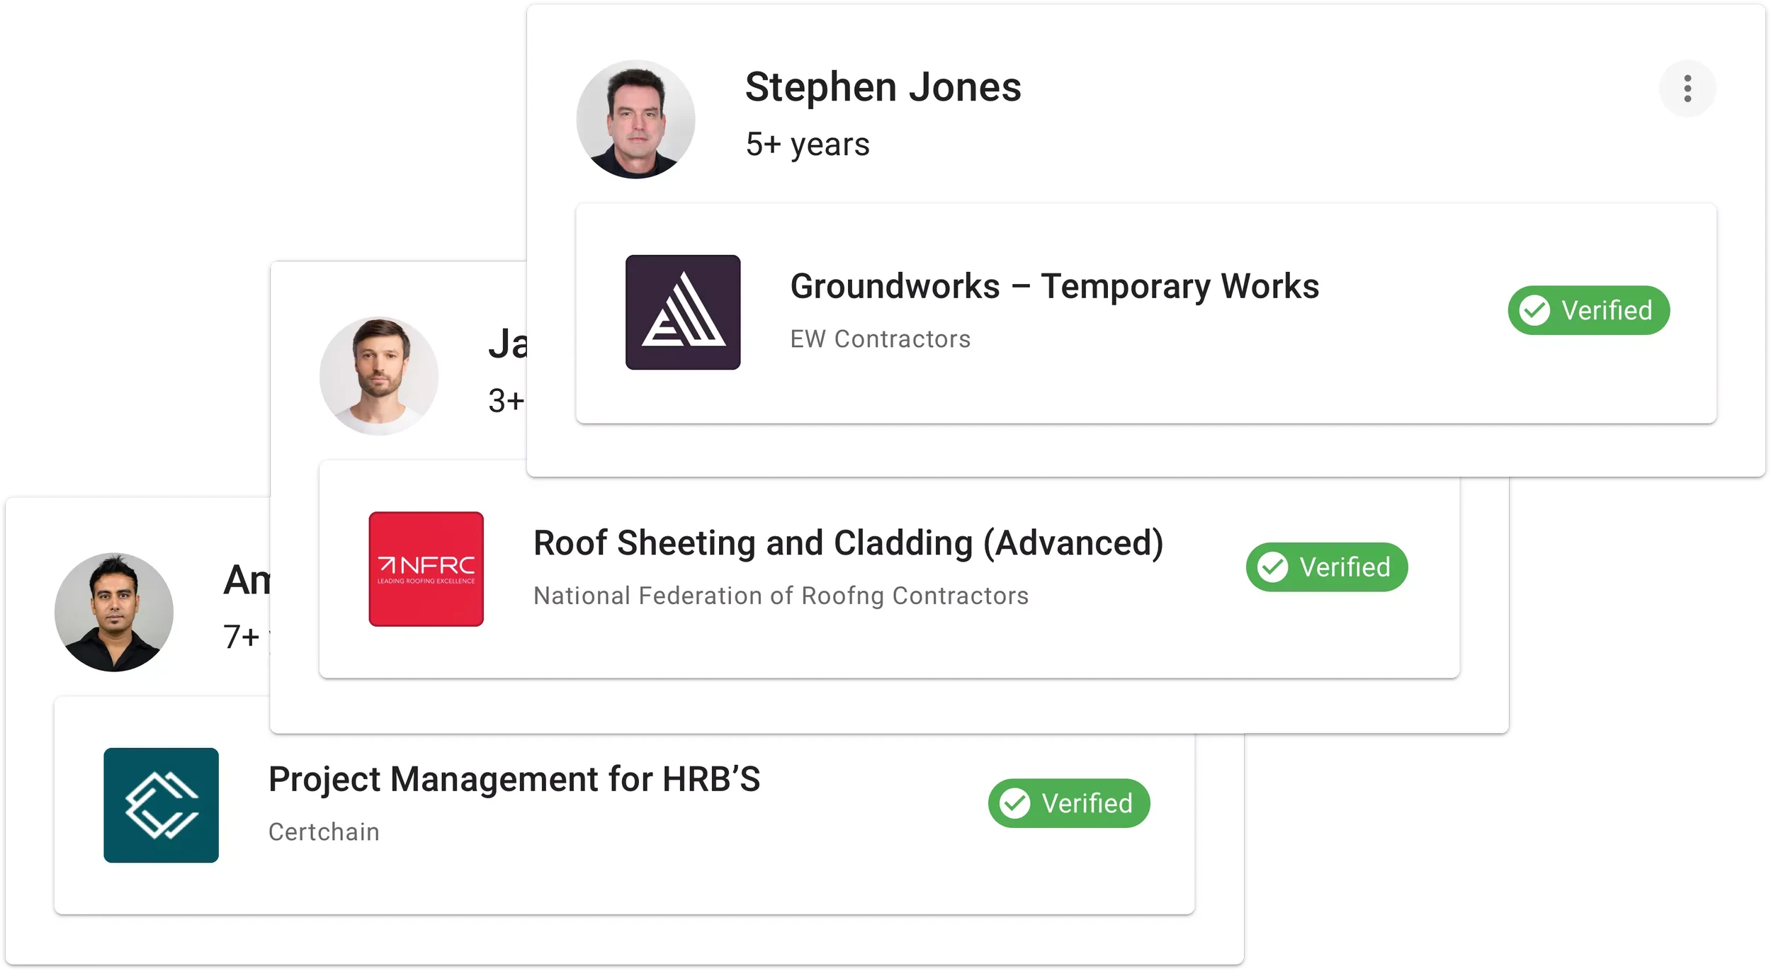Open the three-dot options menu
Viewport: 1771px width, 976px height.
click(1688, 89)
